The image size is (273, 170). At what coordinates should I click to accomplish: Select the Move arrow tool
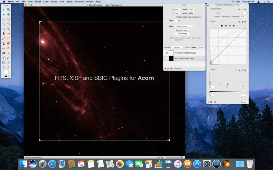(x=4, y=10)
